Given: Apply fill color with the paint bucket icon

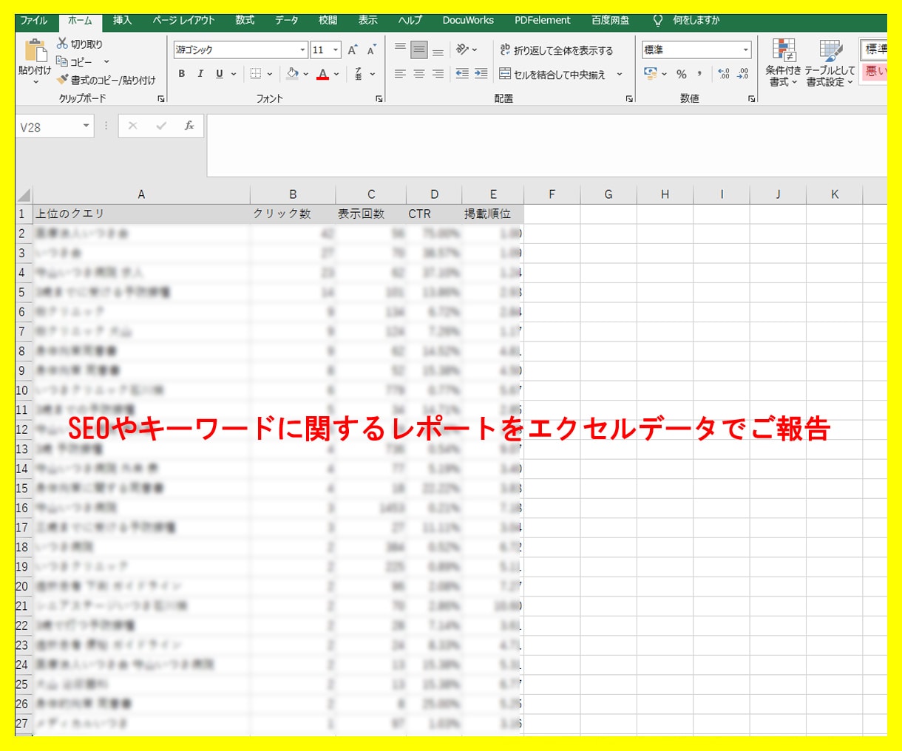Looking at the screenshot, I should [293, 74].
